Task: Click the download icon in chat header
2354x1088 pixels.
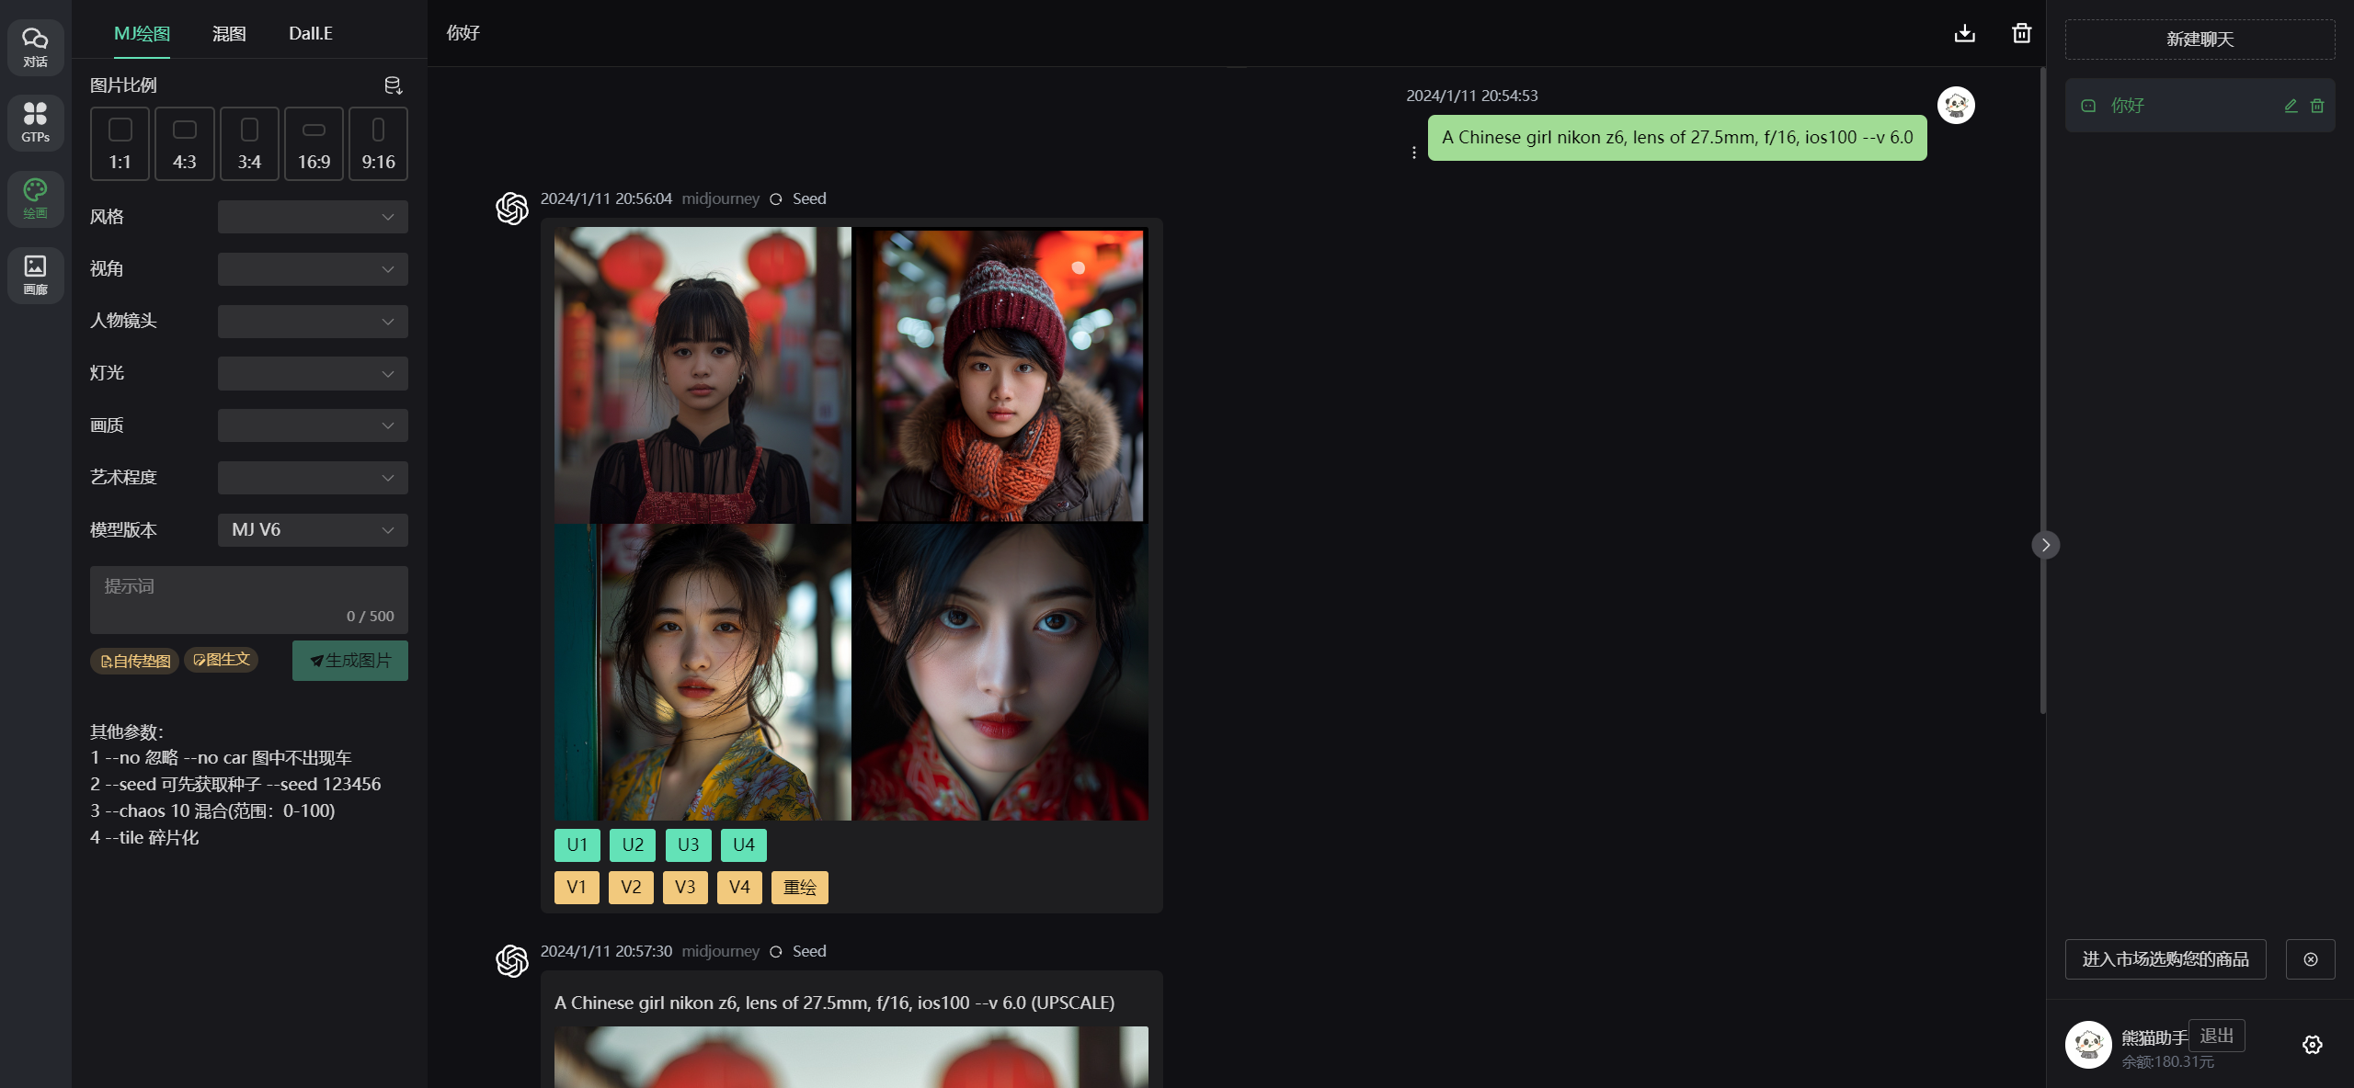Action: click(1964, 33)
